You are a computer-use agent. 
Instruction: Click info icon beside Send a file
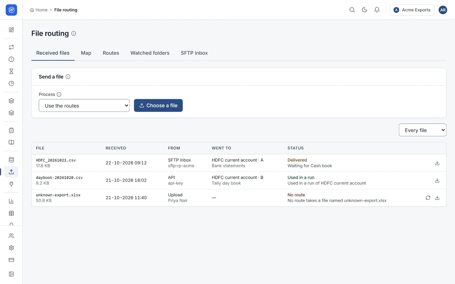tap(68, 77)
